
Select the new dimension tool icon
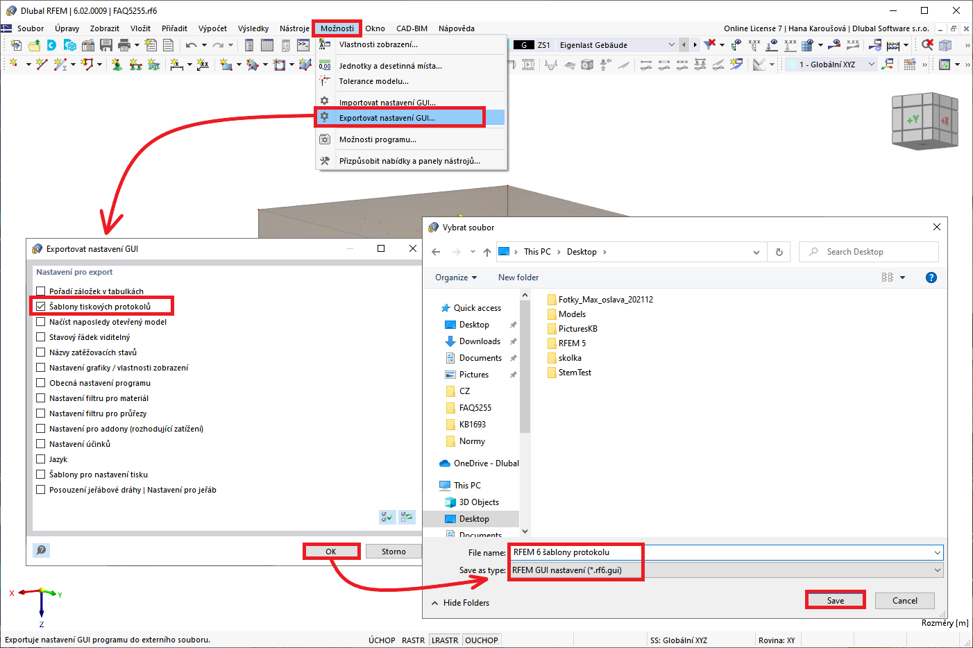(x=176, y=65)
